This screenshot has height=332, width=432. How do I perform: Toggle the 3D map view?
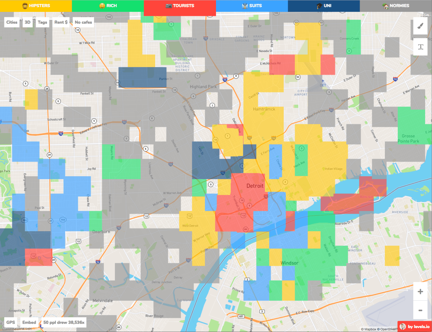pos(27,22)
